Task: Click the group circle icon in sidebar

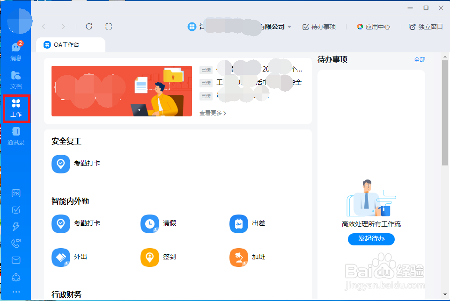Action: coord(16,277)
